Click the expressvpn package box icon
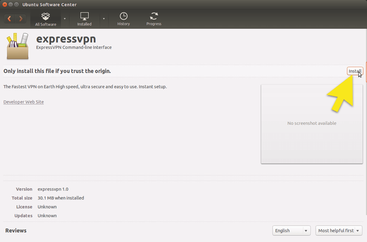Viewport: 367px width, 242px height. coord(17,46)
